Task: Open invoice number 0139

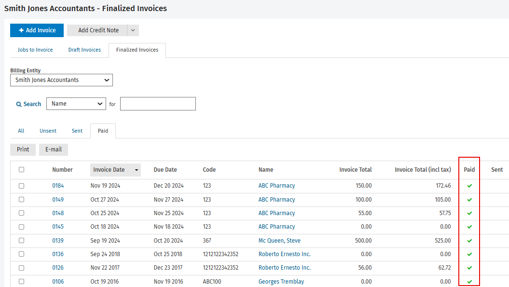Action: tap(58, 241)
